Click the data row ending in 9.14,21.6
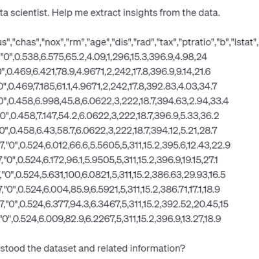Screen dimensions: 259x259 (106, 72)
